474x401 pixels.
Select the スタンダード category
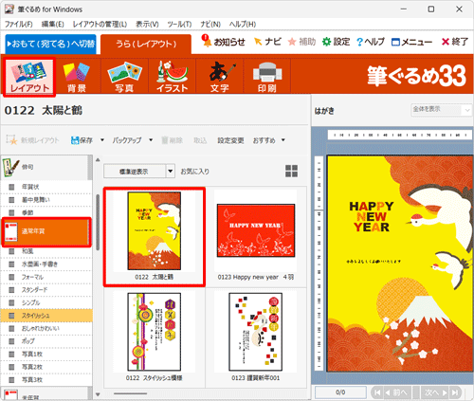click(x=46, y=290)
